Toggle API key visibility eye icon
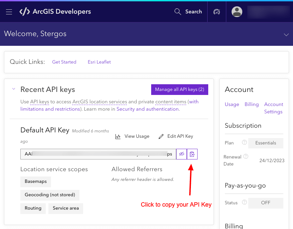 [x=182, y=154]
